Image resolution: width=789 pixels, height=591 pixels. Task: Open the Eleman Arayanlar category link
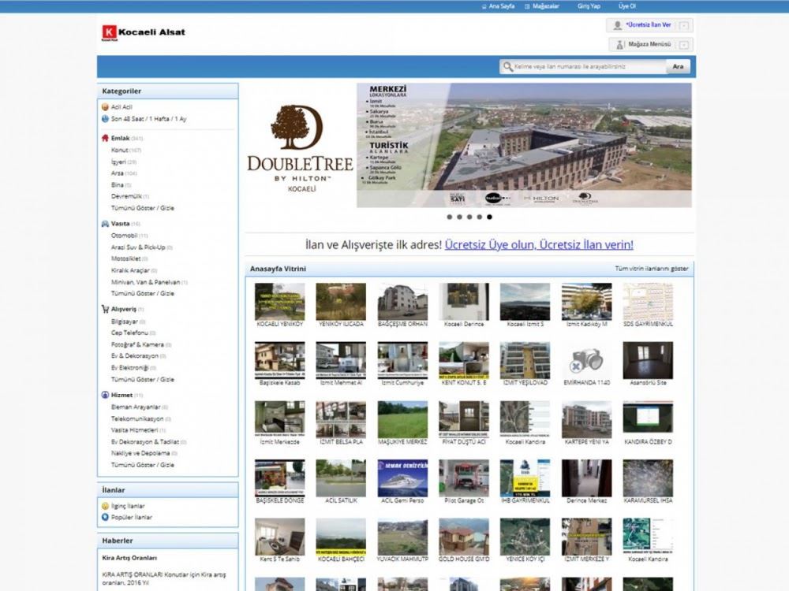136,407
